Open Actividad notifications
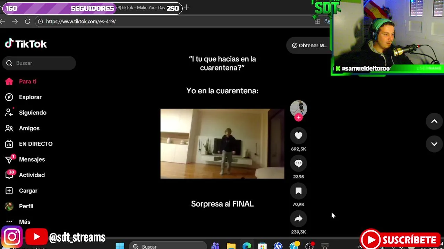 tap(25, 175)
